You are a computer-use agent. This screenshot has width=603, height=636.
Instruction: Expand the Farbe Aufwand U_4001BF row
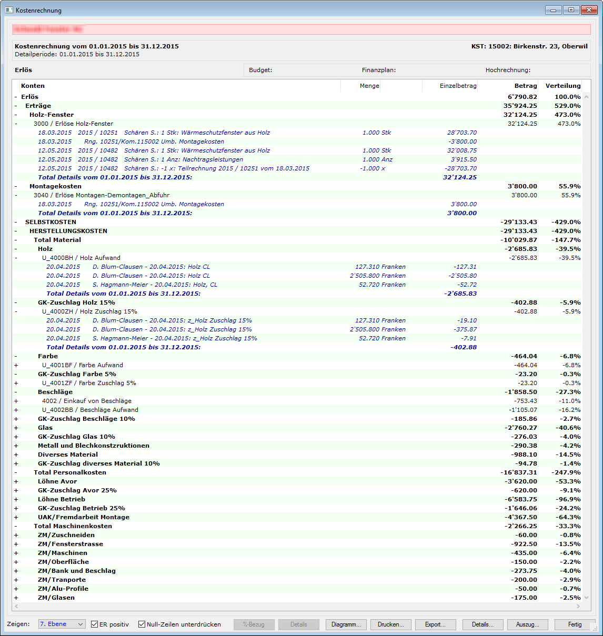click(16, 365)
